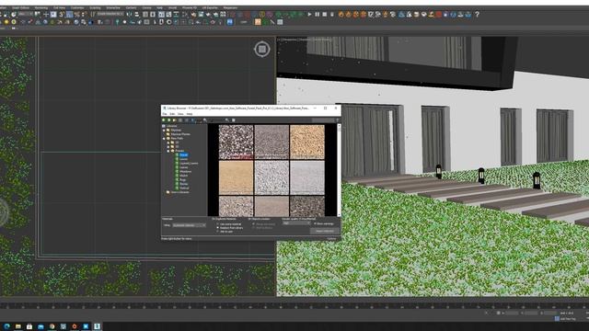Select the top-left dark speckled gravel thumbnail

pyautogui.click(x=236, y=142)
